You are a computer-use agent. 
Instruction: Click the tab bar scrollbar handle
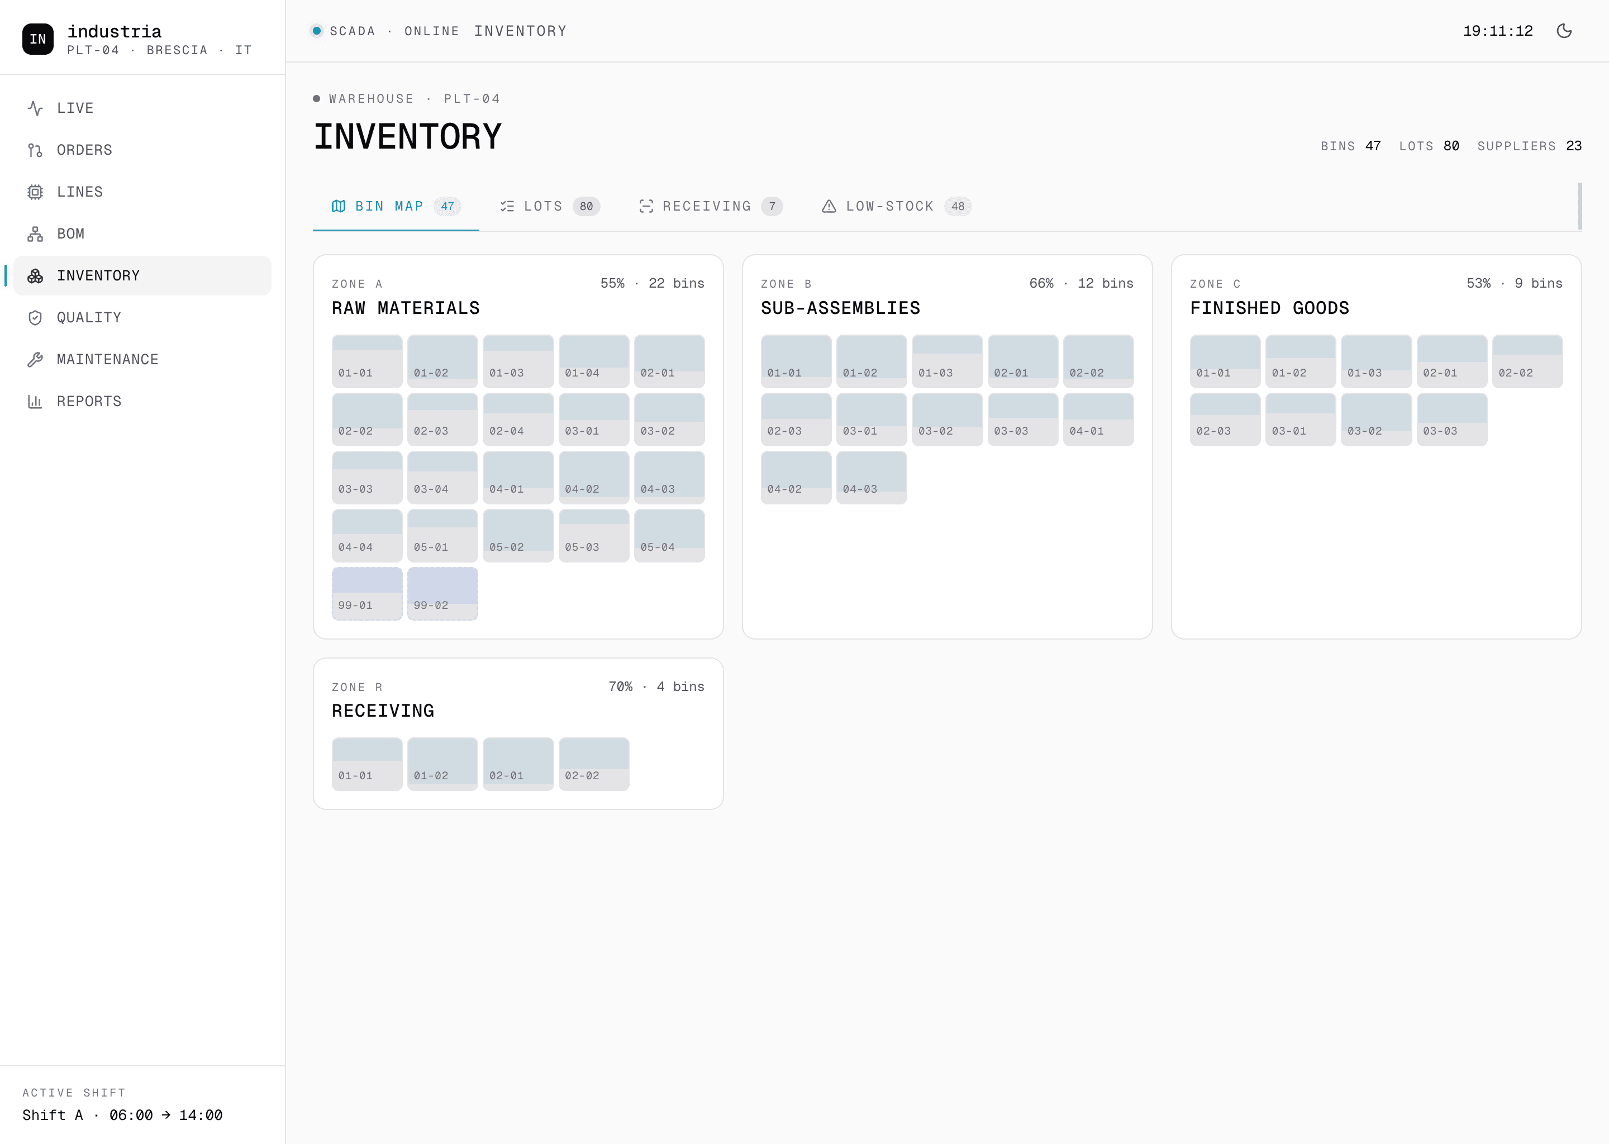[1579, 206]
